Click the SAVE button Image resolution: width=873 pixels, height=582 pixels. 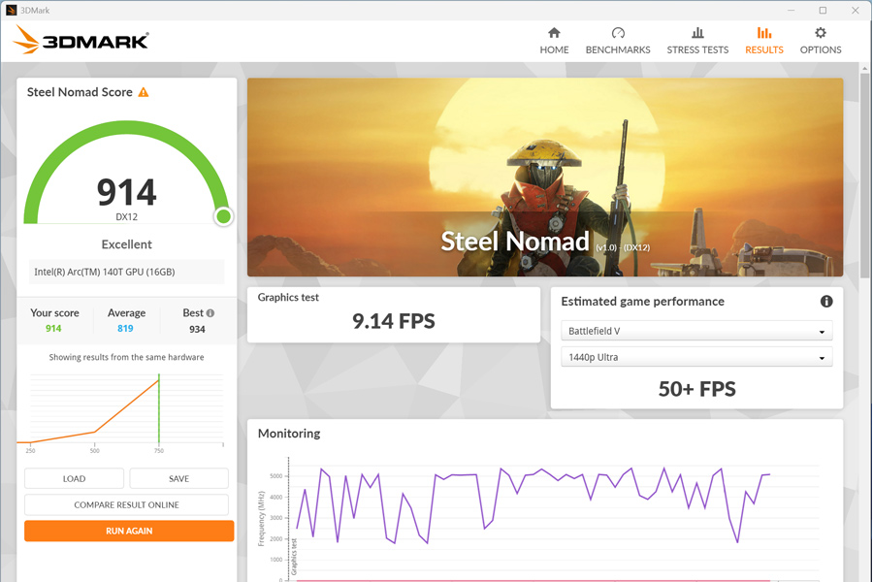coord(178,478)
